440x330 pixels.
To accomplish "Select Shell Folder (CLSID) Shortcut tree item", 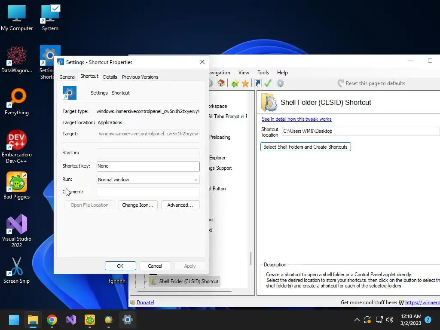I will pyautogui.click(x=184, y=281).
